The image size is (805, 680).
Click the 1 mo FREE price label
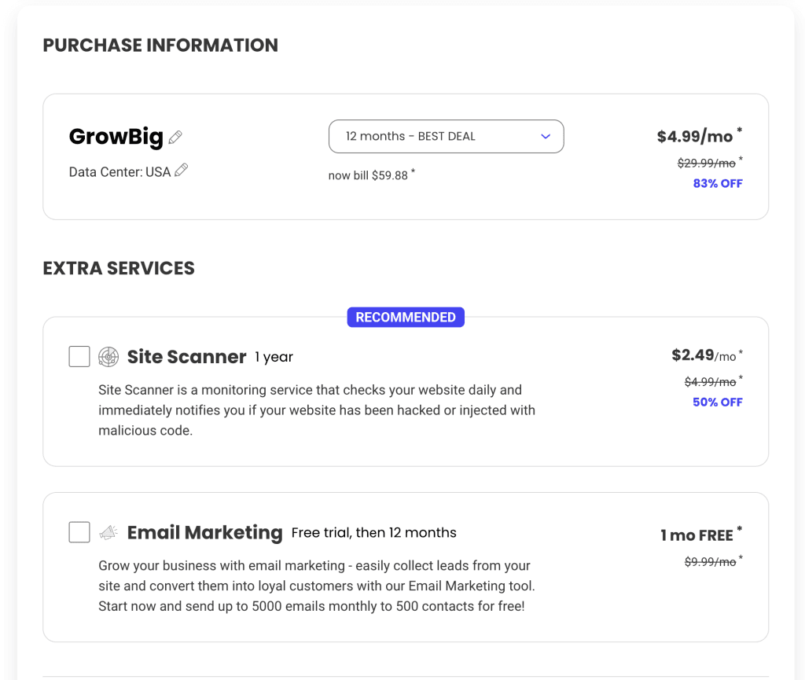click(697, 535)
